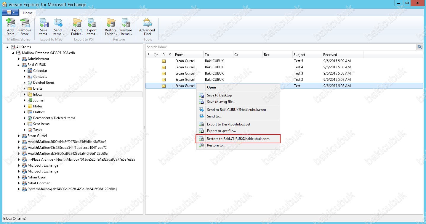The image size is (426, 224).
Task: Sort by the Received column header
Action: (343, 55)
